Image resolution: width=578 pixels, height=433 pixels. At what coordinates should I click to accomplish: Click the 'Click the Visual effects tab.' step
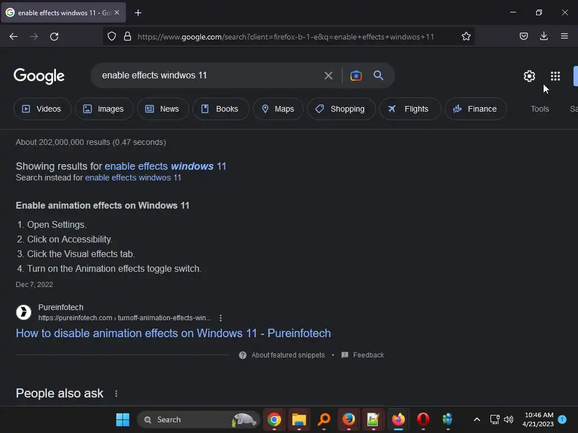[81, 254]
